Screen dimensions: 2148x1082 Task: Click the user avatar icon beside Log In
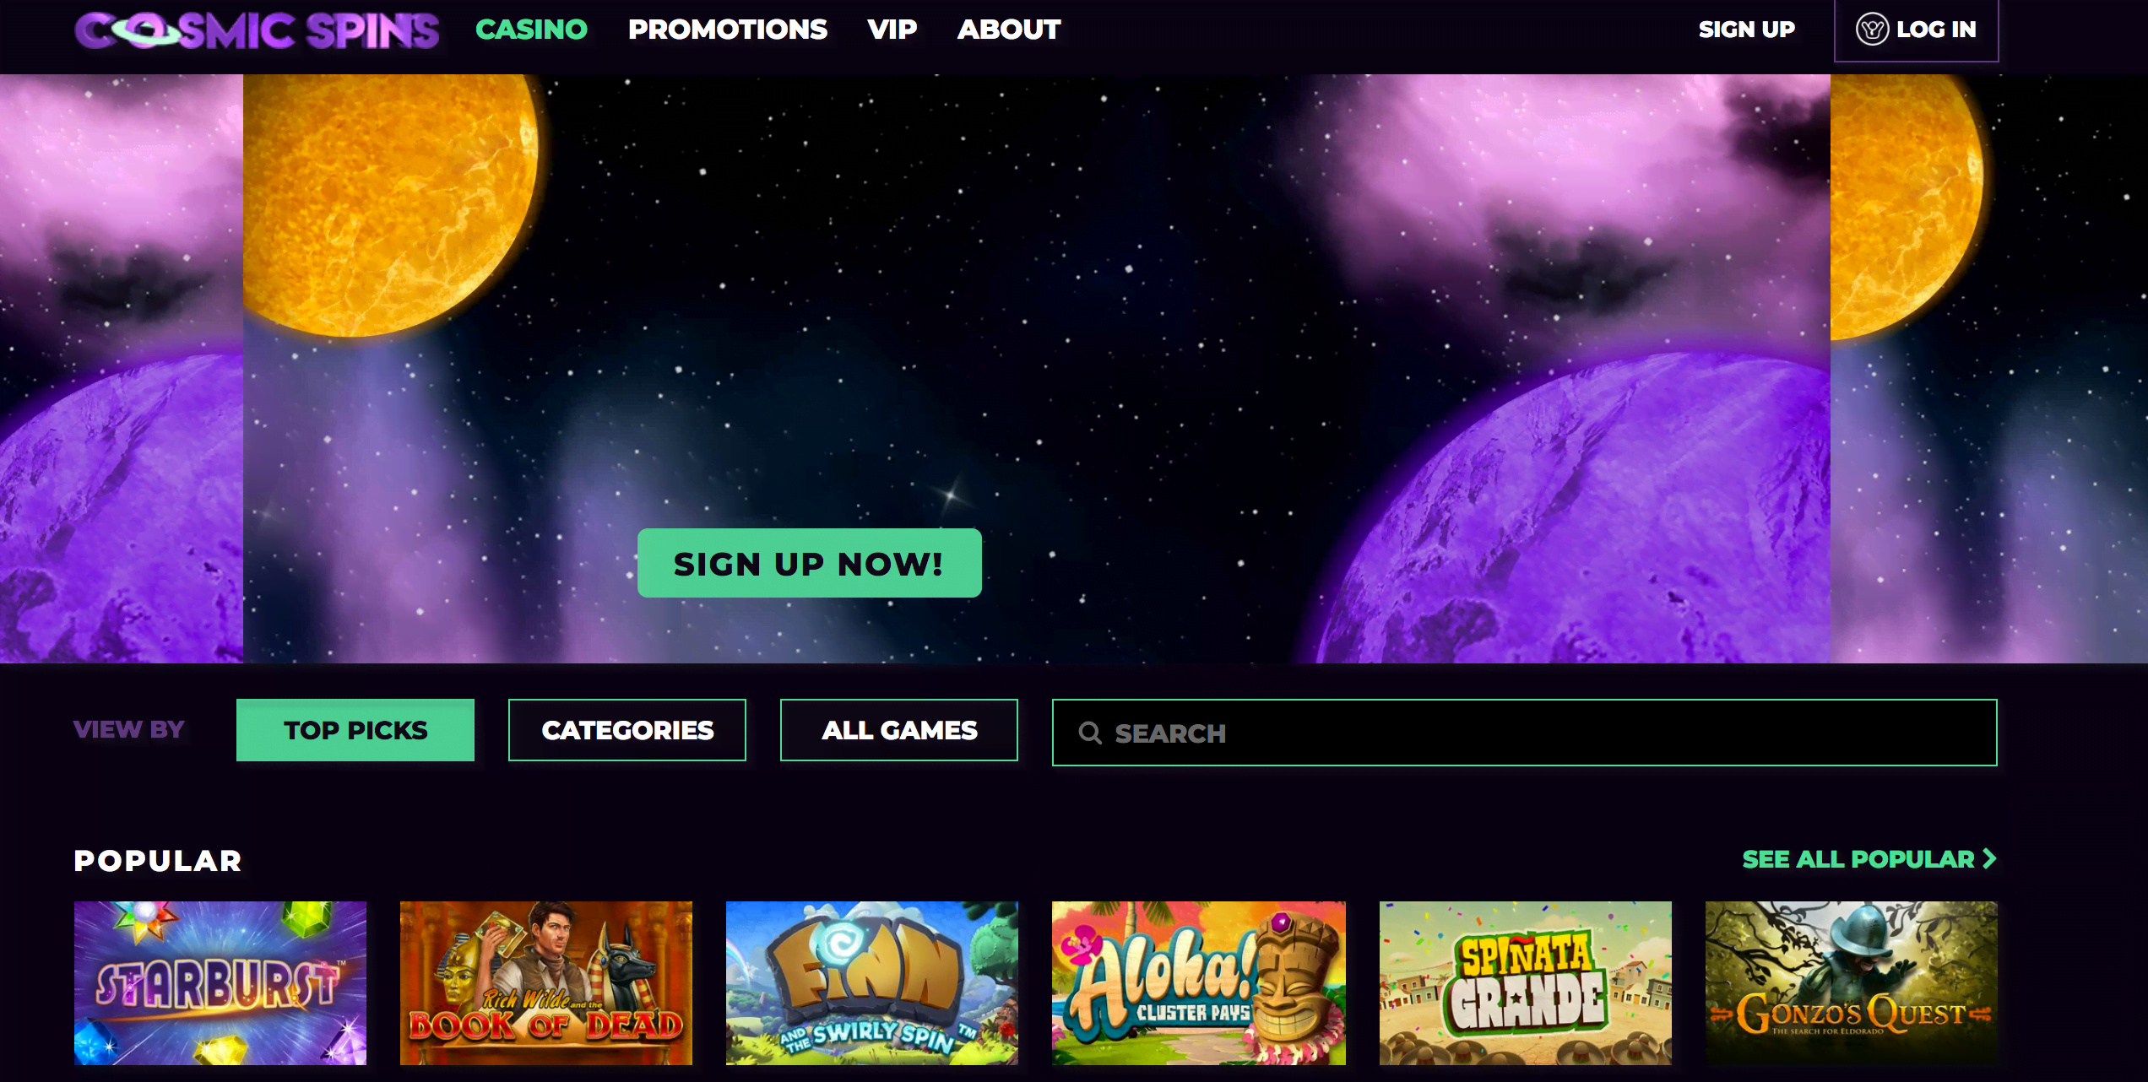point(1871,30)
